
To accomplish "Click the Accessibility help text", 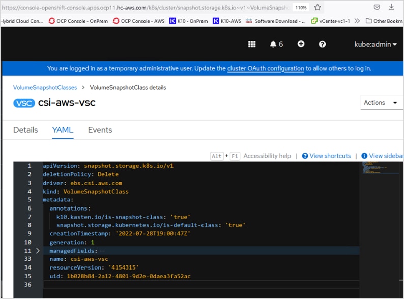I will [267, 156].
